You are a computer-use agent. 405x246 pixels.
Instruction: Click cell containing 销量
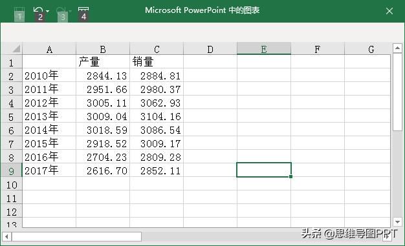click(x=157, y=61)
